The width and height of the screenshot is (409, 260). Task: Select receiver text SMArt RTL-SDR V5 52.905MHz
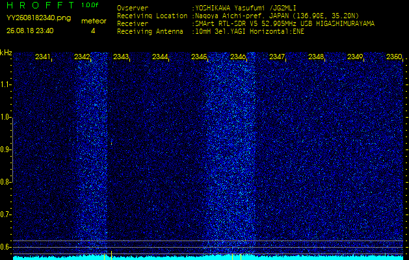[246, 24]
